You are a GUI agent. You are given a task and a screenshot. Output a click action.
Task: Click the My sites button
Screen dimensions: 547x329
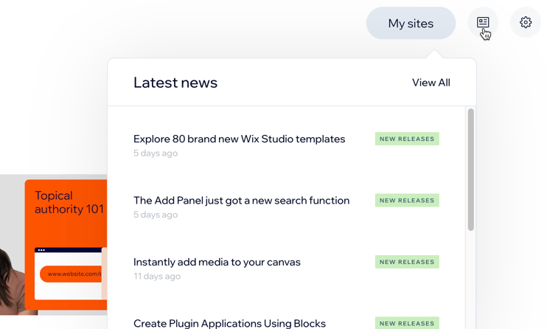click(x=411, y=24)
